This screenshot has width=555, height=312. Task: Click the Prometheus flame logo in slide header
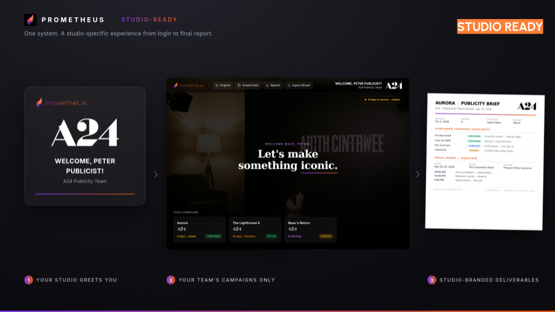(30, 20)
